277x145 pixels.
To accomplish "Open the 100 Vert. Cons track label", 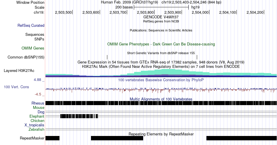I will click(16, 87).
